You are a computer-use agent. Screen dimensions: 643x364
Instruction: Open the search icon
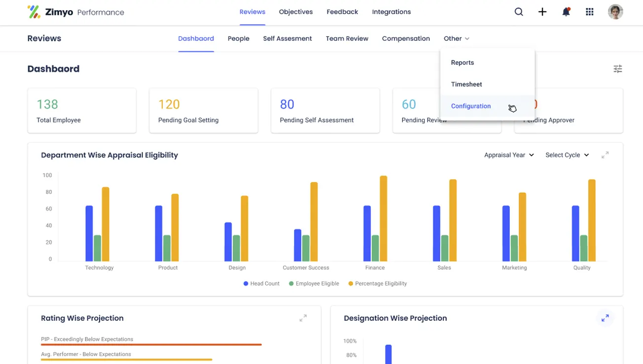point(519,11)
